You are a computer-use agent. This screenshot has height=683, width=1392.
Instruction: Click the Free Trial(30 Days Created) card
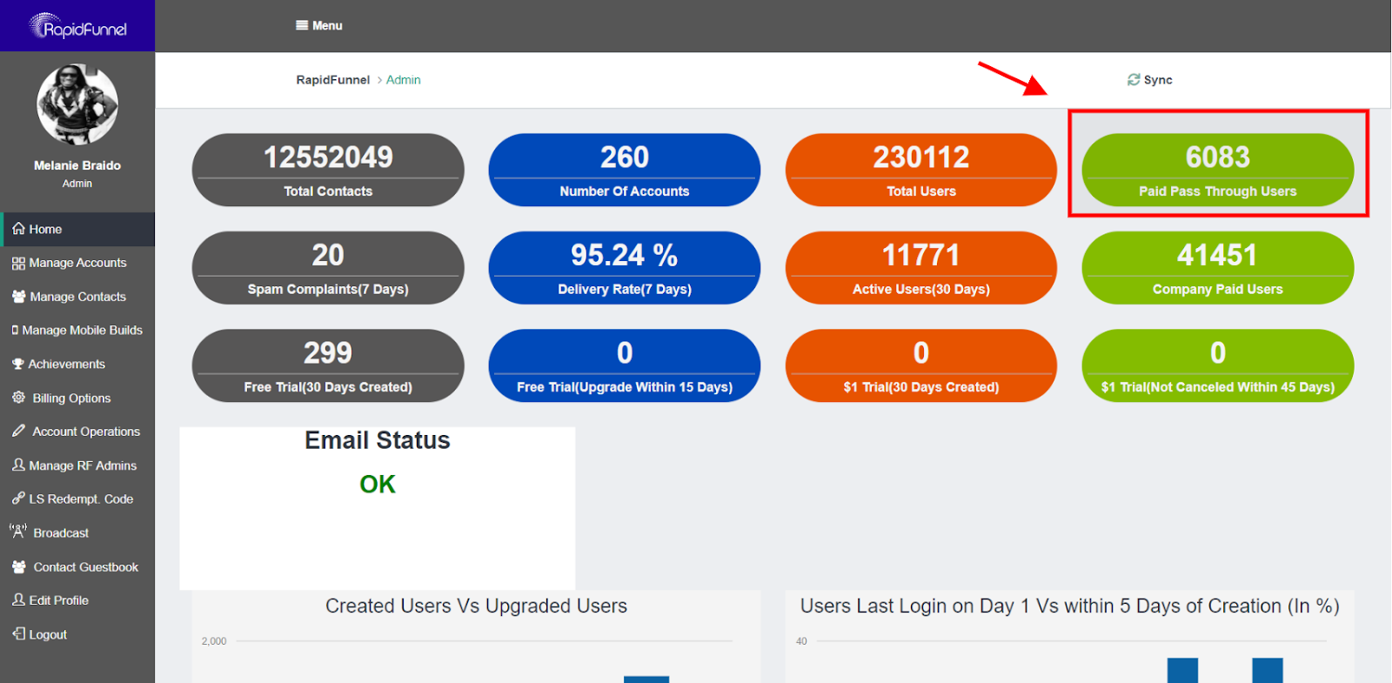[x=328, y=365]
